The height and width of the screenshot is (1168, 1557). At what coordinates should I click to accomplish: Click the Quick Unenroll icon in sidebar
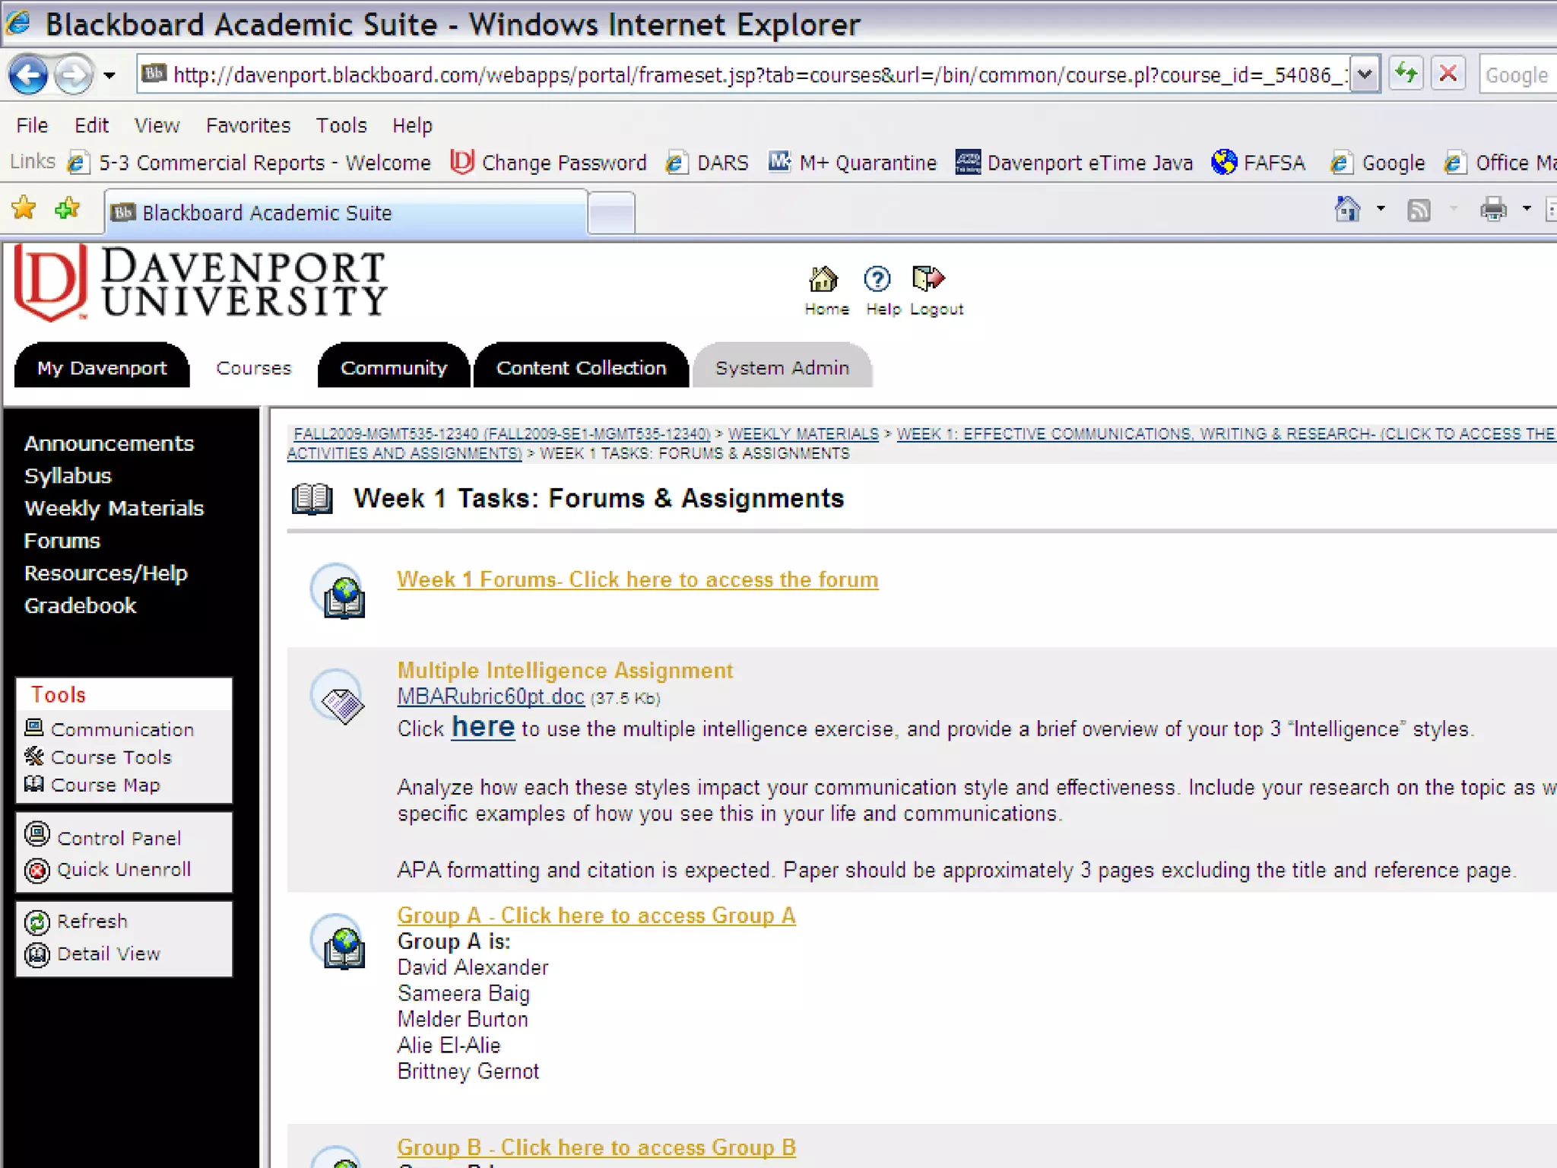pyautogui.click(x=36, y=870)
